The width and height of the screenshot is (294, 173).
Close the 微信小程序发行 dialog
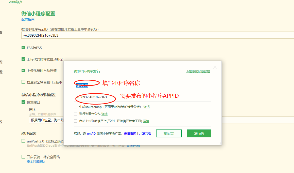(215, 67)
